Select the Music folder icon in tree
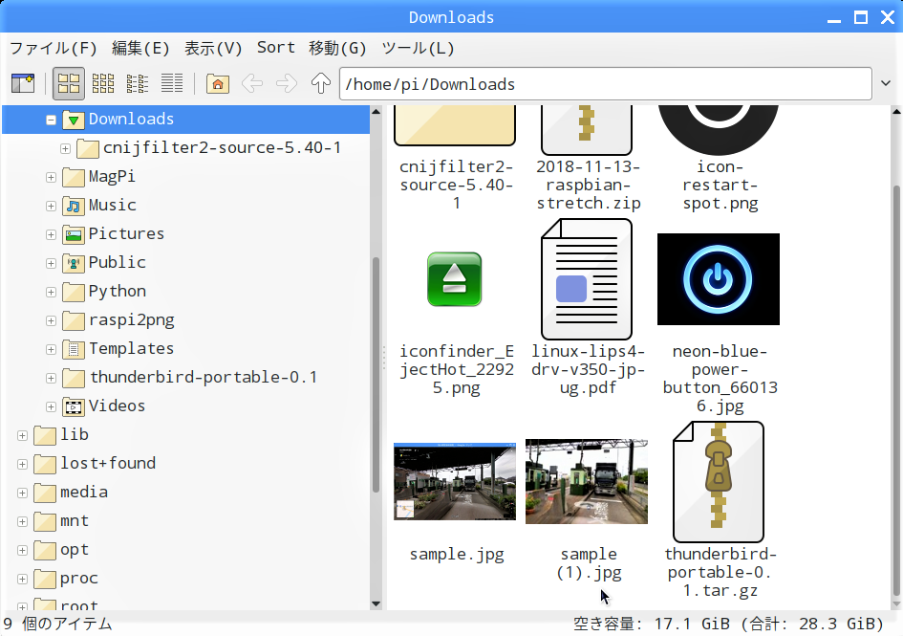The image size is (903, 636). (x=74, y=206)
